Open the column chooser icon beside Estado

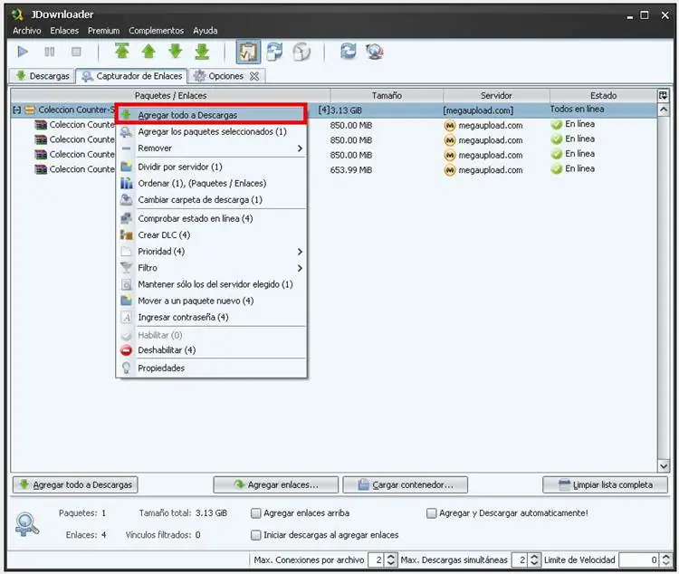click(x=663, y=95)
